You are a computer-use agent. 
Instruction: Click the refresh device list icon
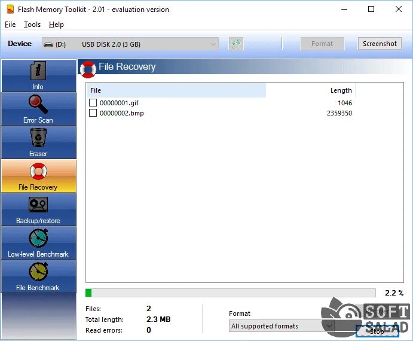coord(235,44)
